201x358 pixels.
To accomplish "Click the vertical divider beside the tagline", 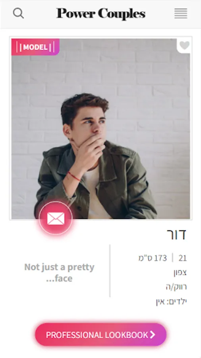I will [110, 271].
